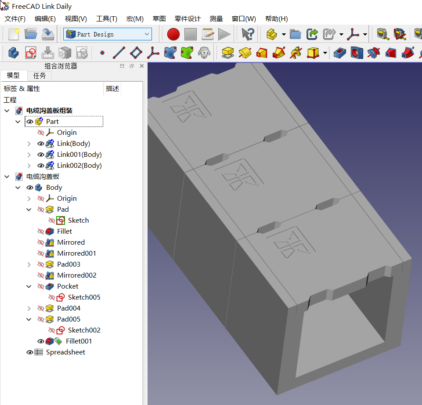Click the What's This help cursor

[248, 34]
